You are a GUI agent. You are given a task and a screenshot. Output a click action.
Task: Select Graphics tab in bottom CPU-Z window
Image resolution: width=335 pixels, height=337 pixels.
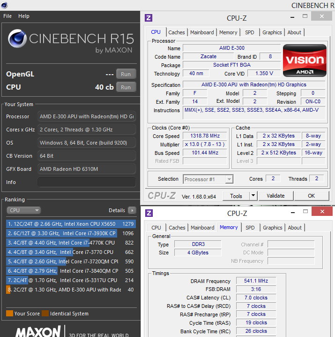273,228
